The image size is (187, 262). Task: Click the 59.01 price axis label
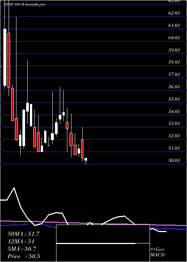[x=174, y=50]
